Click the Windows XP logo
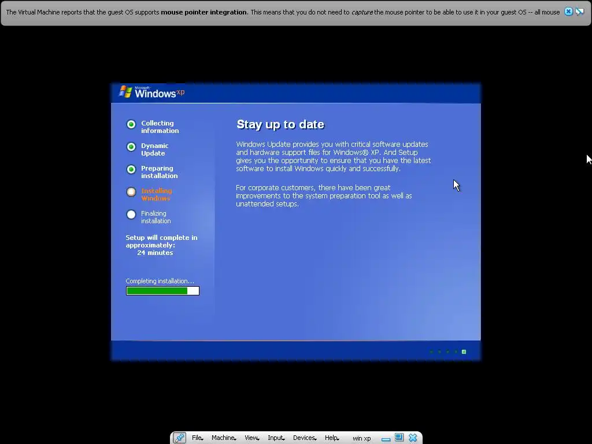The height and width of the screenshot is (444, 592). (x=152, y=92)
